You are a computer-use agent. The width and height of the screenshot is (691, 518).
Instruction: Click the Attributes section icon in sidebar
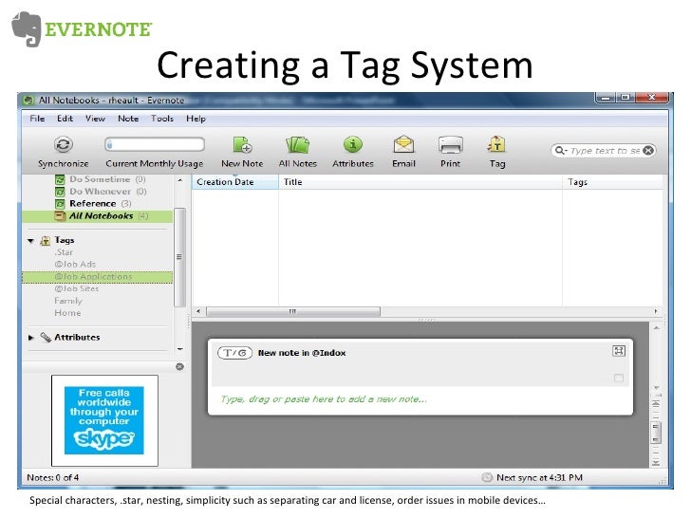(46, 338)
